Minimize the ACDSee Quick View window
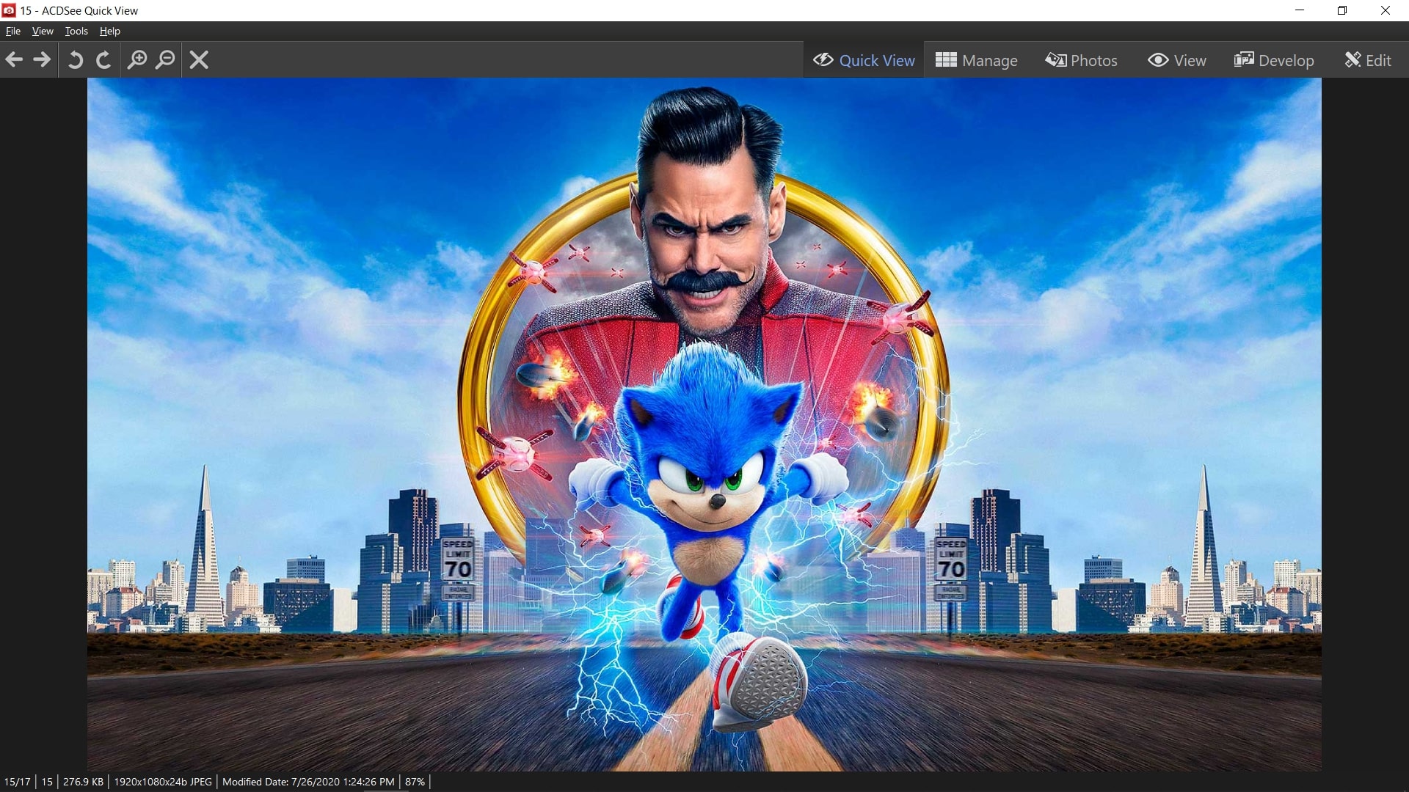Screen dimensions: 1409x792 (1300, 10)
